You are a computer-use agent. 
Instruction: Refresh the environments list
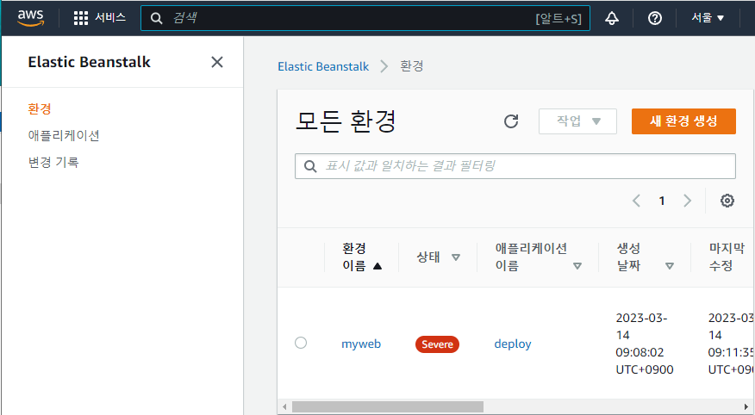(x=511, y=121)
